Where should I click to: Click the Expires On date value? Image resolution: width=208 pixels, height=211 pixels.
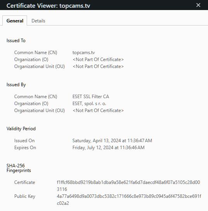pyautogui.click(x=109, y=148)
